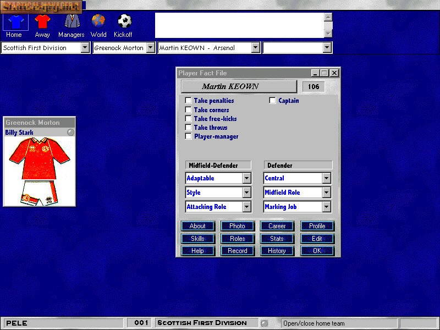Viewport: 440px width, 330px height.
Task: Click message box scroll up arrow
Action: (328, 17)
